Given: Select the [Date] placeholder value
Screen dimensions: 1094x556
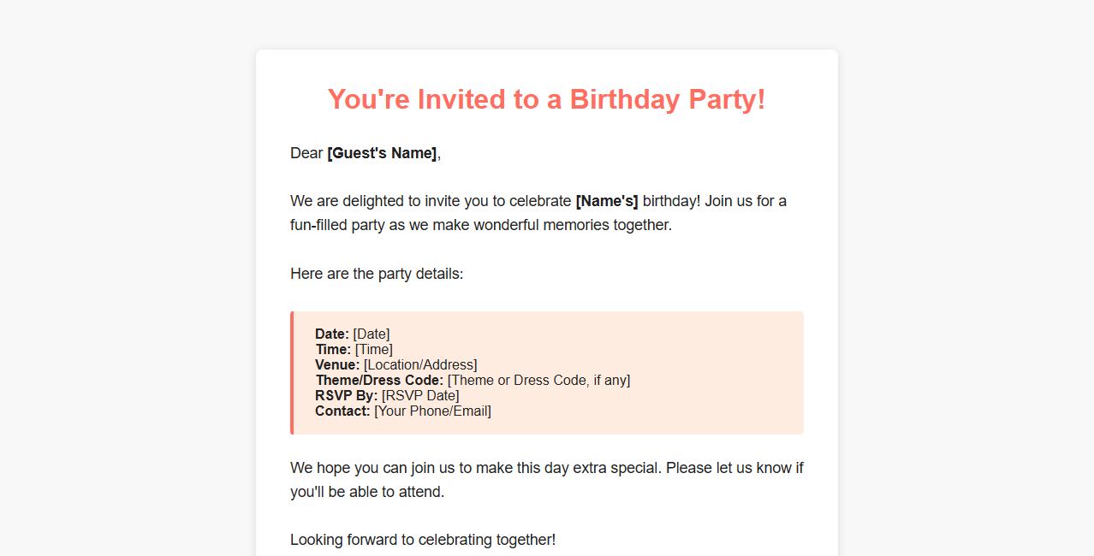Looking at the screenshot, I should click(372, 334).
